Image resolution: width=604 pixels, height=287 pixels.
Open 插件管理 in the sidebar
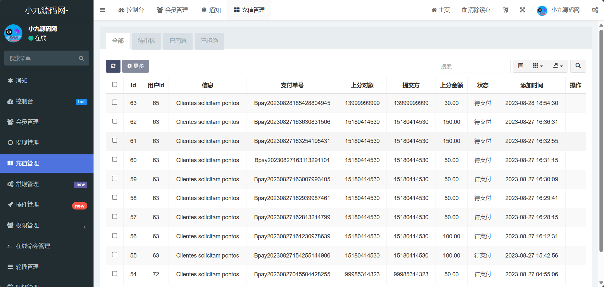47,205
